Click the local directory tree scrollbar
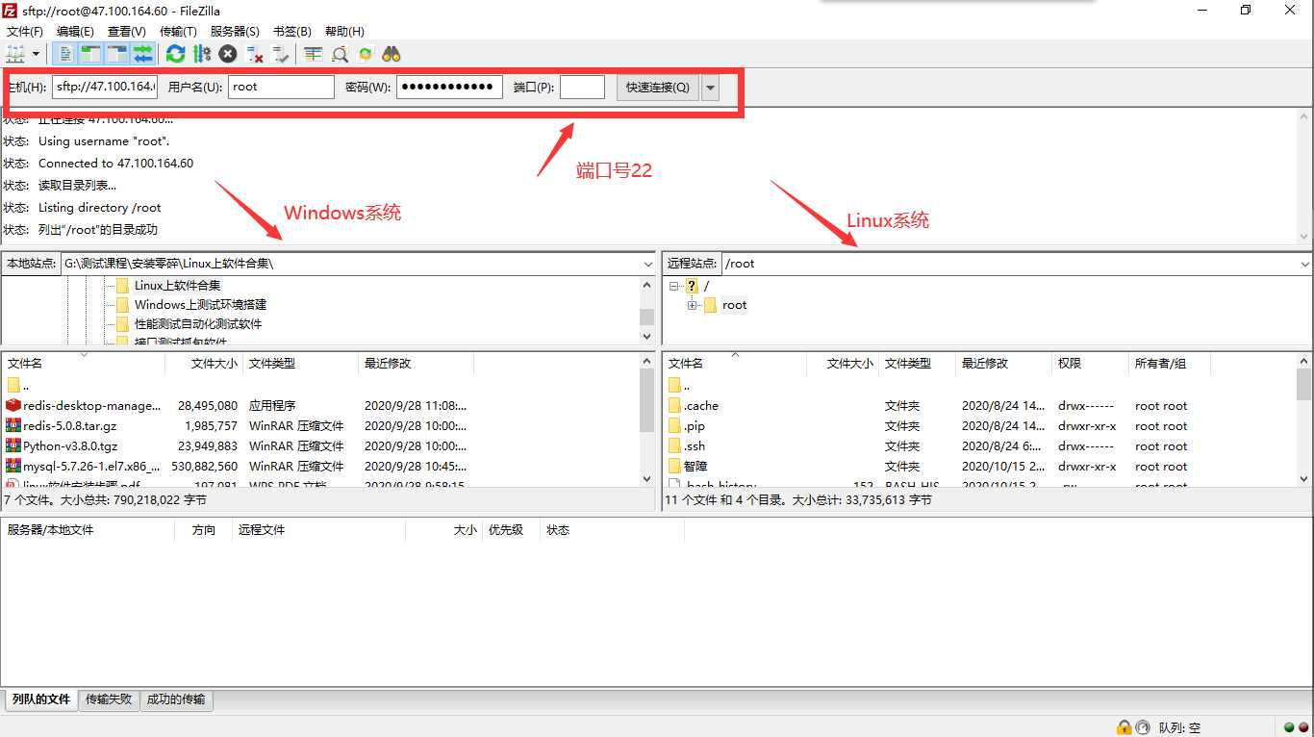The width and height of the screenshot is (1314, 737). tap(647, 310)
